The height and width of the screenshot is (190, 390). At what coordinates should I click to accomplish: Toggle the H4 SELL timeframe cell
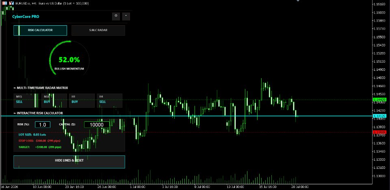coord(110,100)
